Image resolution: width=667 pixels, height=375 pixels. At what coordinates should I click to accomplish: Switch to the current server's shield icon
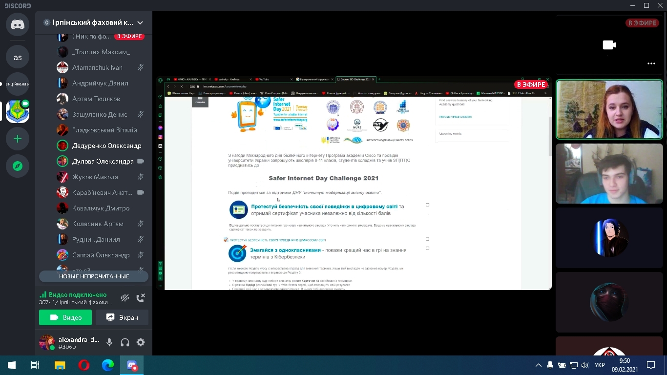(x=18, y=112)
